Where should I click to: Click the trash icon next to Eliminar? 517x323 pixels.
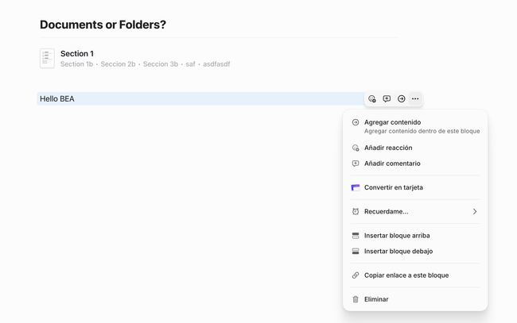(356, 299)
